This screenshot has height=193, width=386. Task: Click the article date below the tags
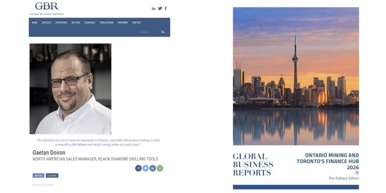click(43, 185)
